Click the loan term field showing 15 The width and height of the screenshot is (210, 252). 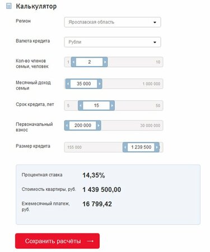[96, 105]
